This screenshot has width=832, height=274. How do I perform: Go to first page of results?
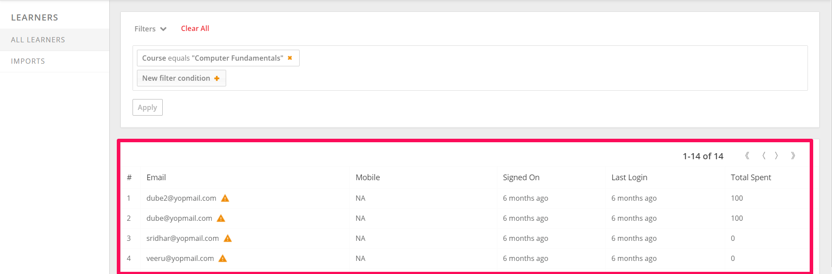point(747,156)
